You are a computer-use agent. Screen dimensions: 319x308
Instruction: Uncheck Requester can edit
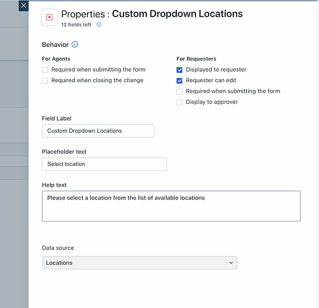point(180,81)
